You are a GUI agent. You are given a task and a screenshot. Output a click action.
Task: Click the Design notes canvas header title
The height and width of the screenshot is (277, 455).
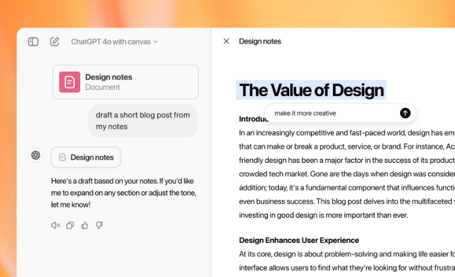tap(260, 41)
